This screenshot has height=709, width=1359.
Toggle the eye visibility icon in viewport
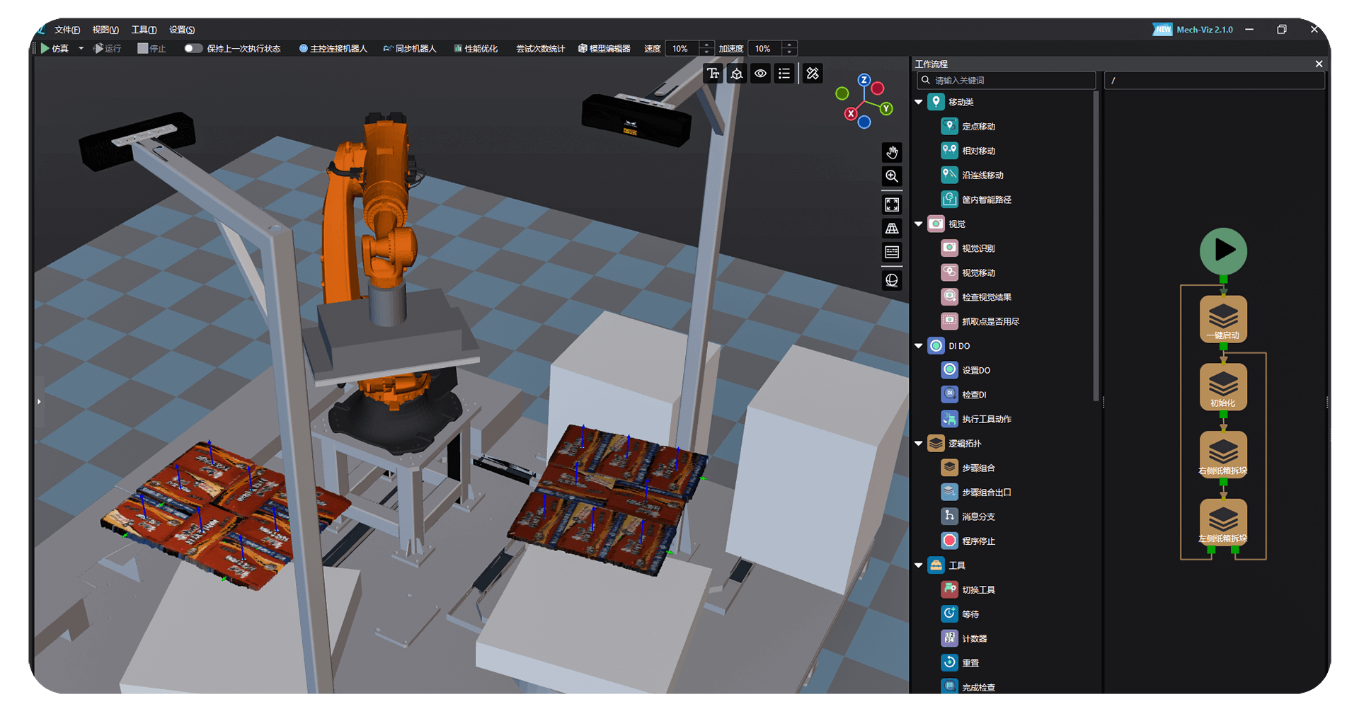point(760,74)
